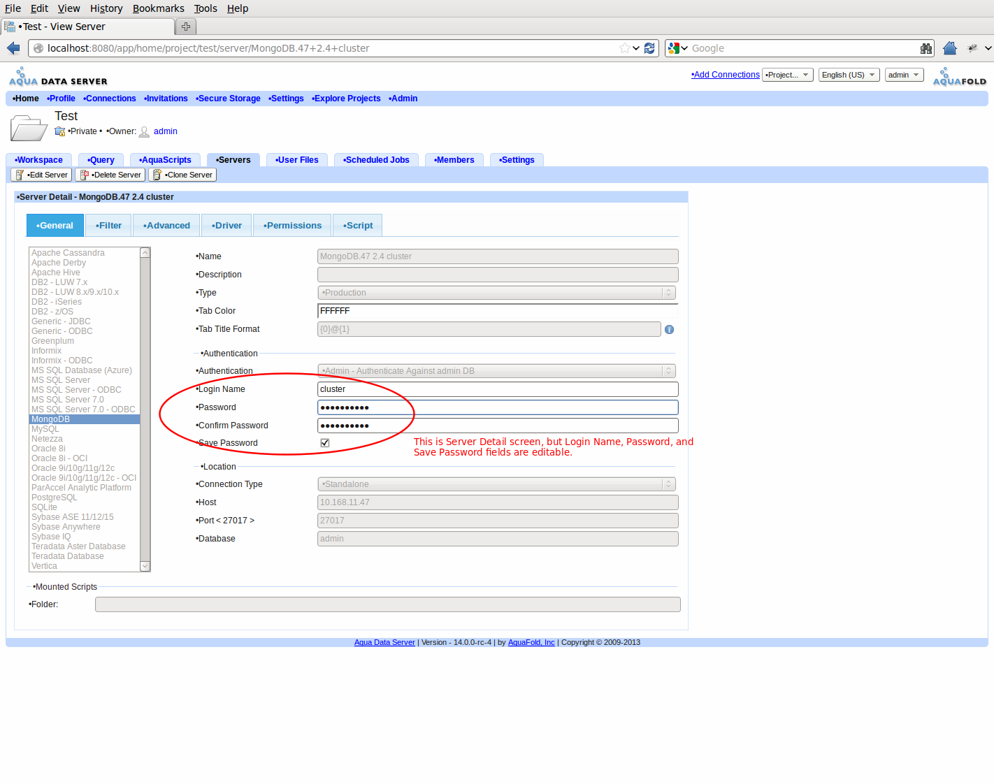Image resolution: width=994 pixels, height=784 pixels.
Task: Click the server type list scroll-up arrow
Action: (x=145, y=253)
